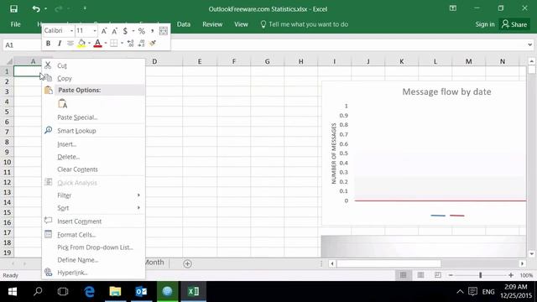The height and width of the screenshot is (302, 537).
Task: Click the Ribbon Display Options icon
Action: point(453,8)
